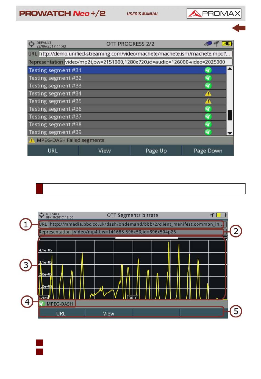The image size is (261, 379).
Task: Select Page Up softkey
Action: 156,151
